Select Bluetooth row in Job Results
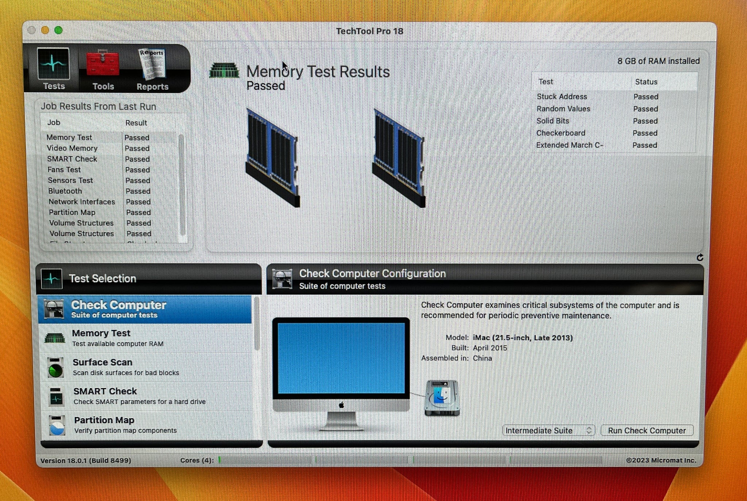 [109, 191]
